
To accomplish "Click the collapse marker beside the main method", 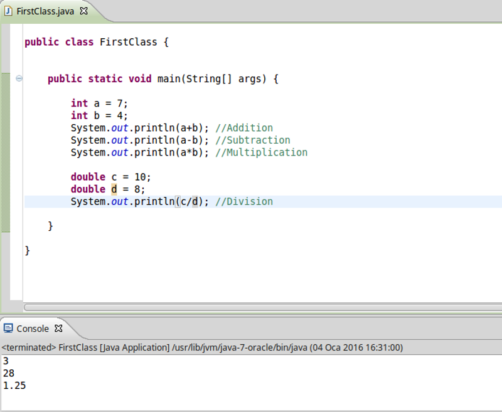I will [19, 78].
